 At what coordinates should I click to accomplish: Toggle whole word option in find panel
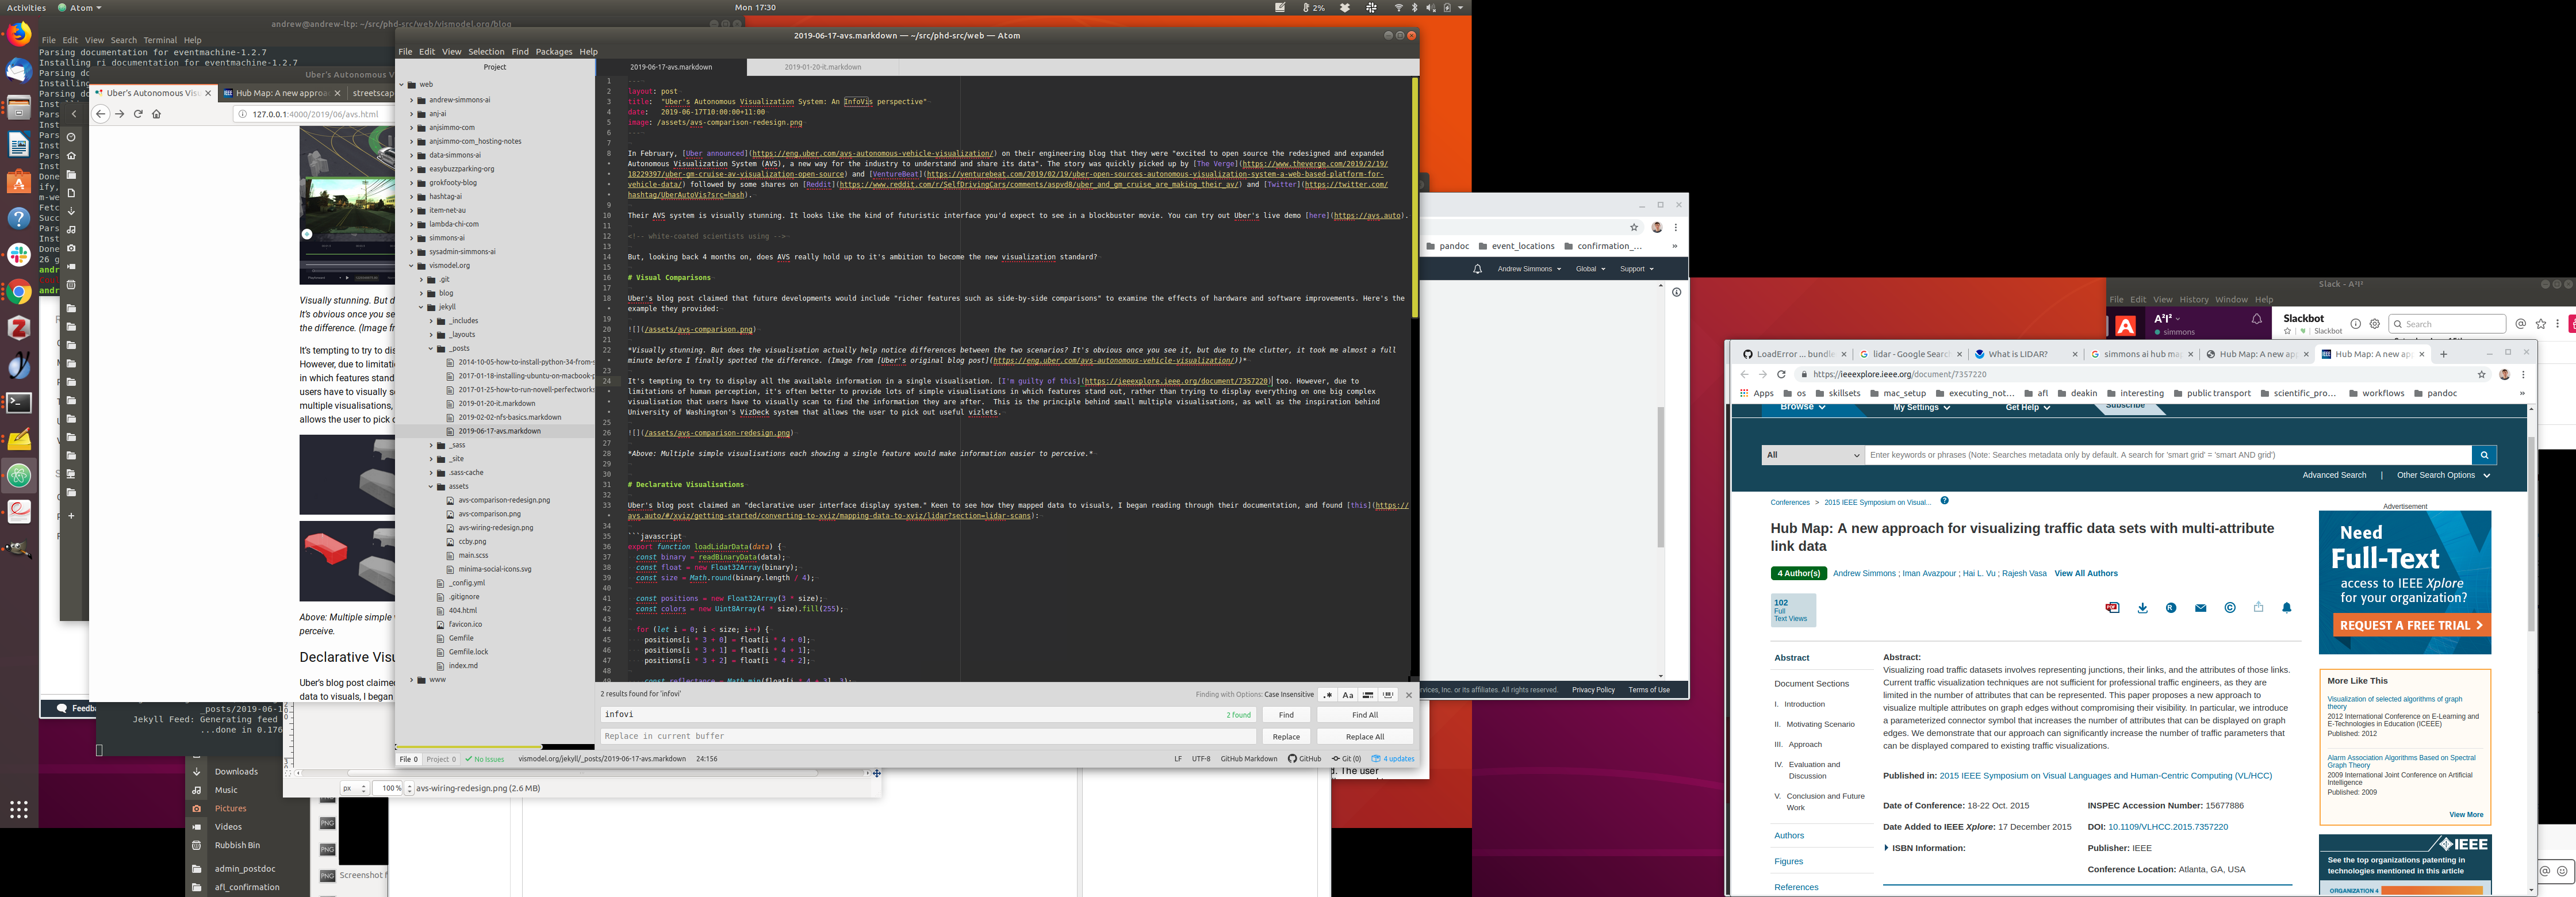(x=1388, y=695)
